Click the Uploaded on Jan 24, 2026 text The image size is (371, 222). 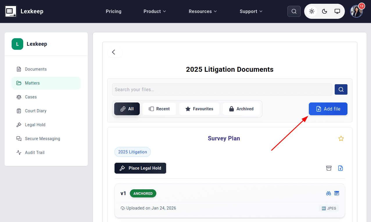point(151,208)
